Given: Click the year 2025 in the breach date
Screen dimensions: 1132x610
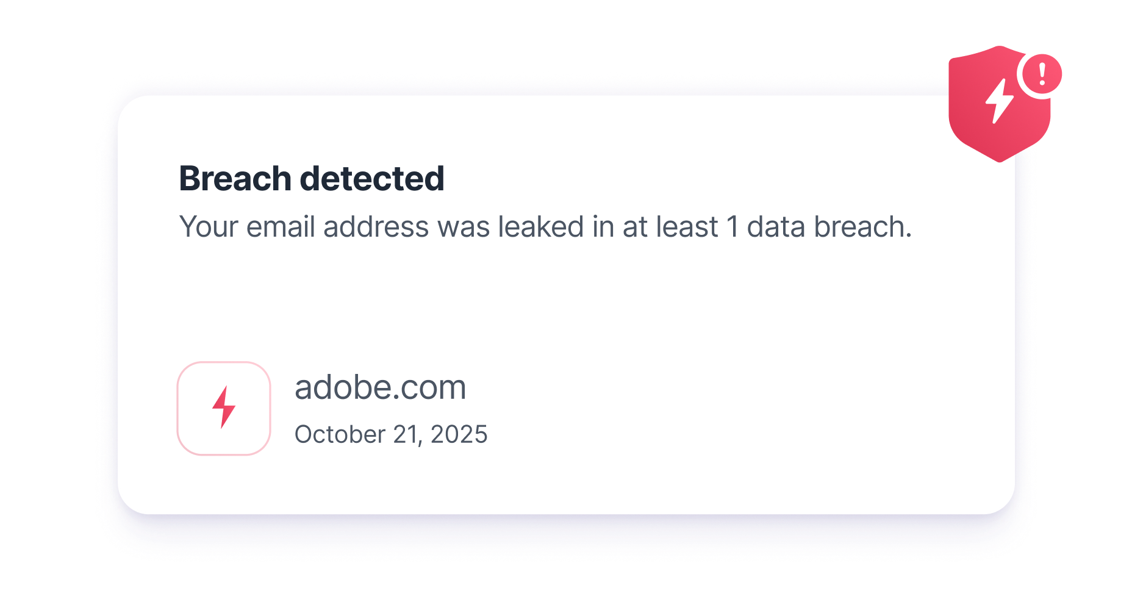Looking at the screenshot, I should 459,434.
